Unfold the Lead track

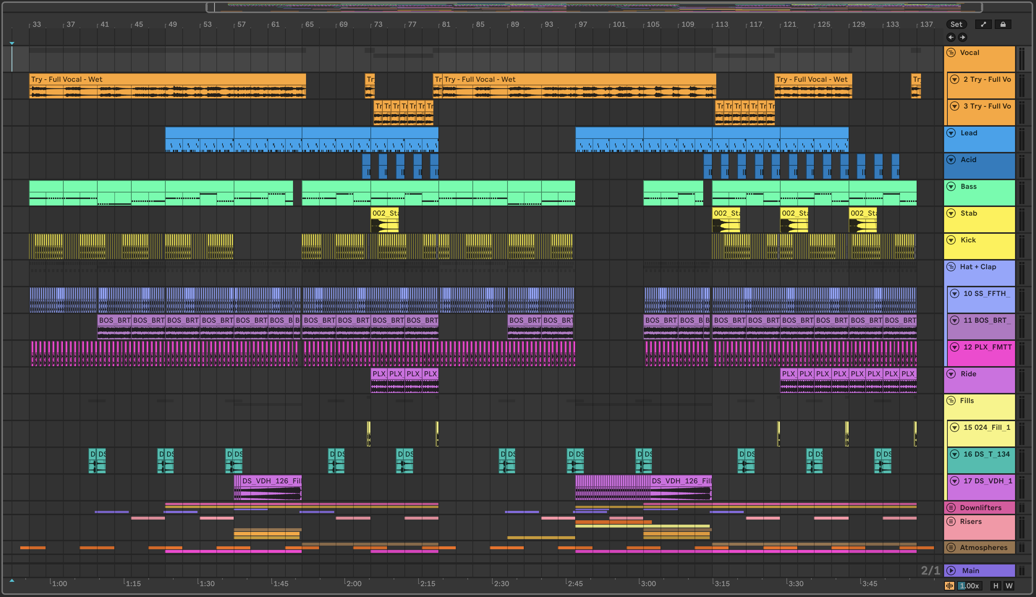[x=951, y=133]
